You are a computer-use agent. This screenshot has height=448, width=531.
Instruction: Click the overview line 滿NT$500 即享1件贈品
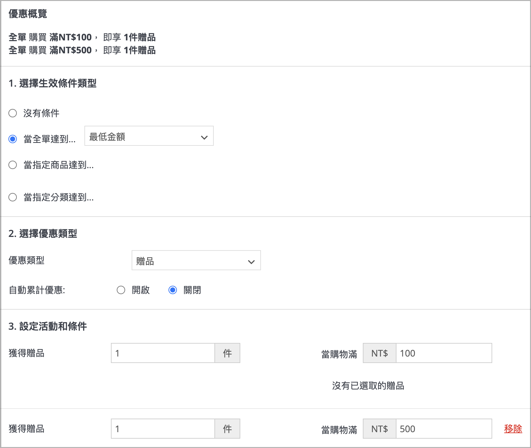82,50
